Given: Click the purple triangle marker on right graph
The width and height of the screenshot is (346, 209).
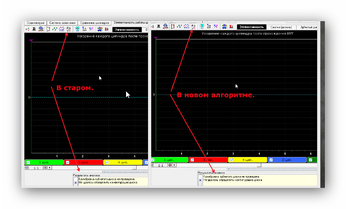Looking at the screenshot, I should [x=156, y=38].
